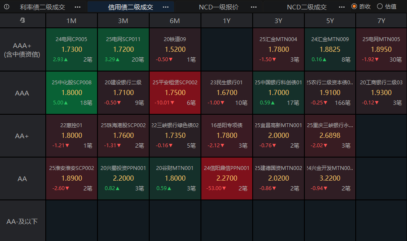Image resolution: width=407 pixels, height=241 pixels.
Task: Click the 1Y column header
Action: (x=227, y=21)
